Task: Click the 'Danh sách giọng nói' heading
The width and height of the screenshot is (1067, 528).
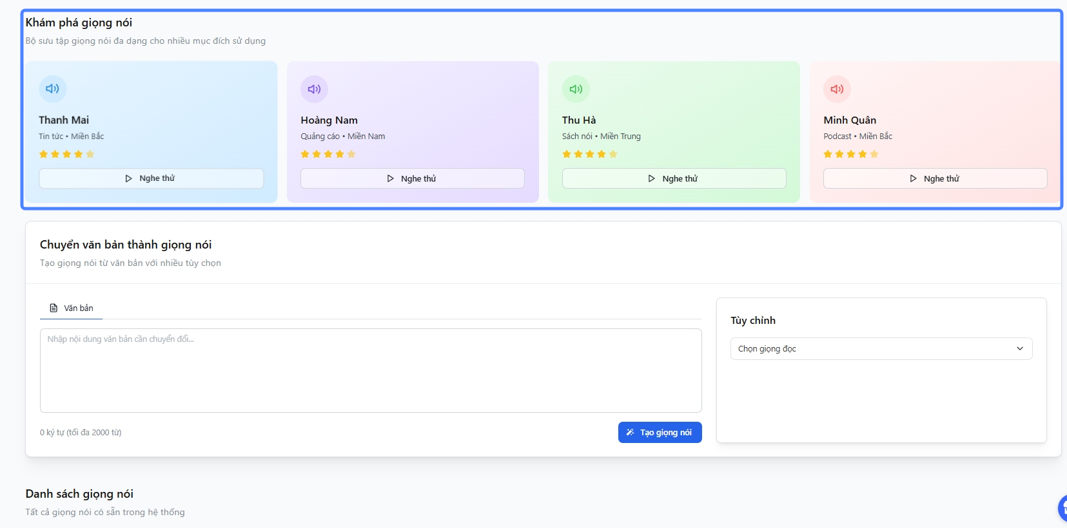Action: (x=79, y=494)
